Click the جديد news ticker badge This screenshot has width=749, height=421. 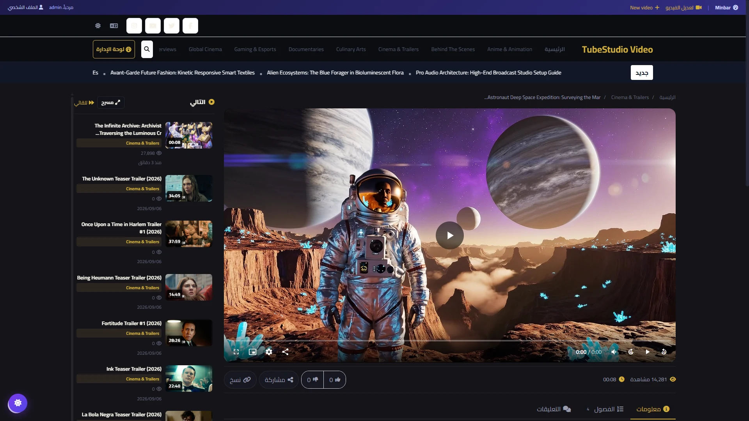(642, 73)
